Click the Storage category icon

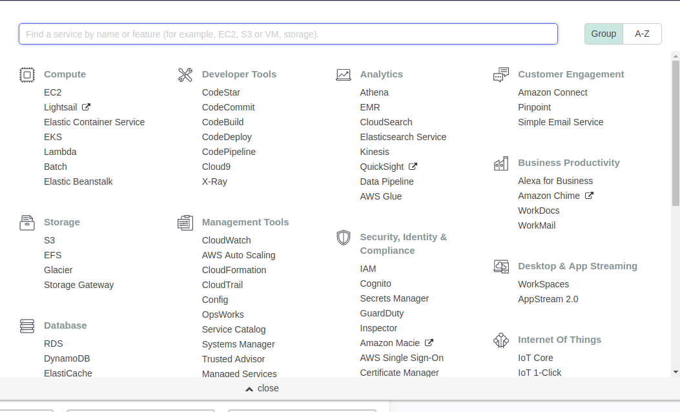click(26, 223)
